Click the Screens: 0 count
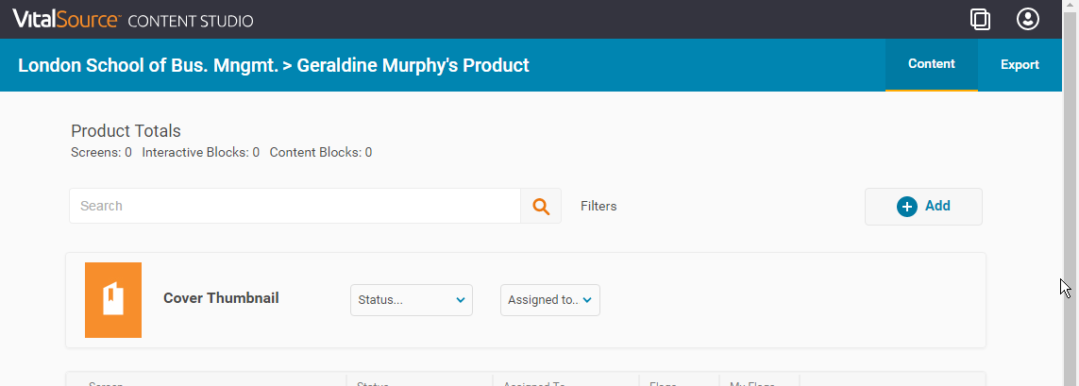 coord(101,153)
